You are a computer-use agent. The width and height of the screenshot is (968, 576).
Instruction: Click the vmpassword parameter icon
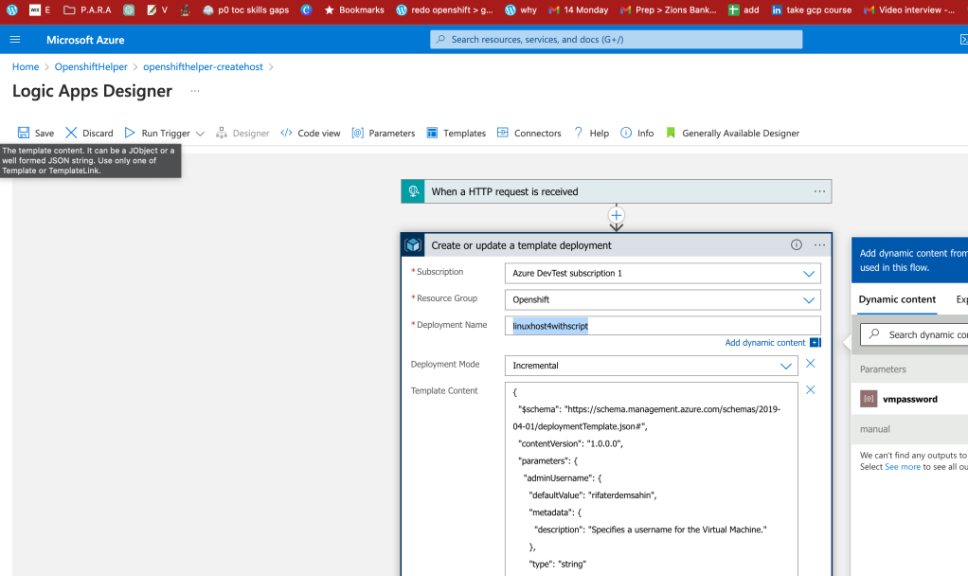point(869,399)
